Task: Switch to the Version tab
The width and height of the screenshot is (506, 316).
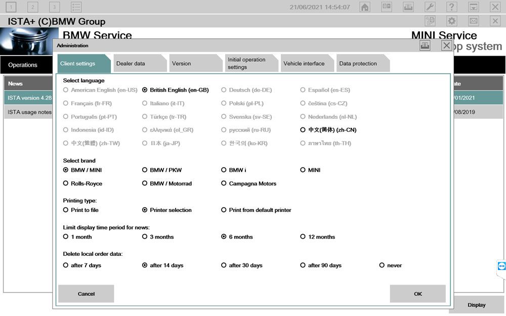Action: [x=195, y=63]
